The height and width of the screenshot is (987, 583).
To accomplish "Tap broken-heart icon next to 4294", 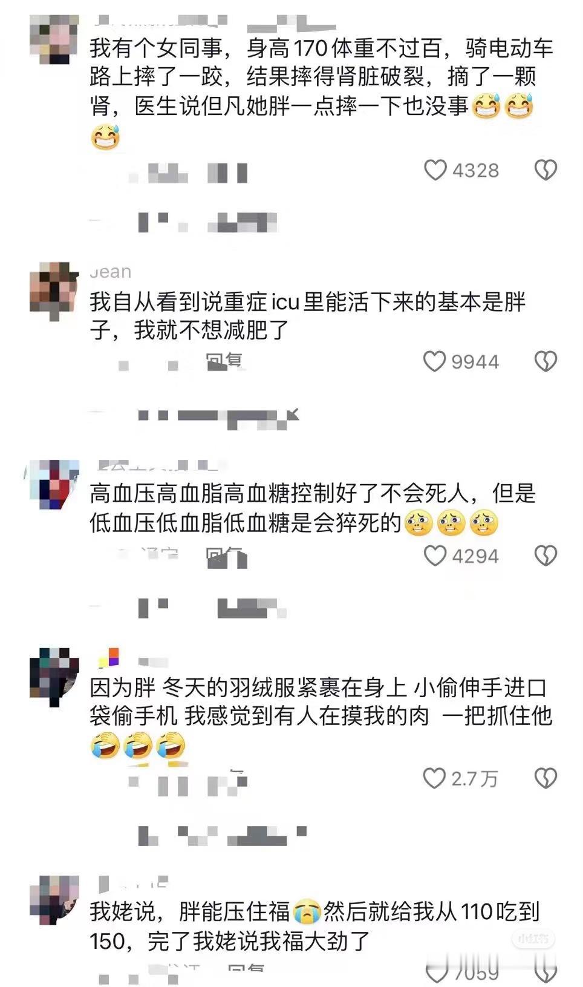I will click(x=546, y=555).
